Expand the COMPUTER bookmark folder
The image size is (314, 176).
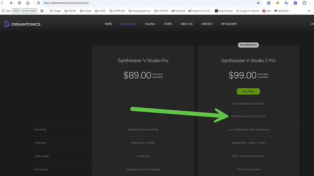117,11
